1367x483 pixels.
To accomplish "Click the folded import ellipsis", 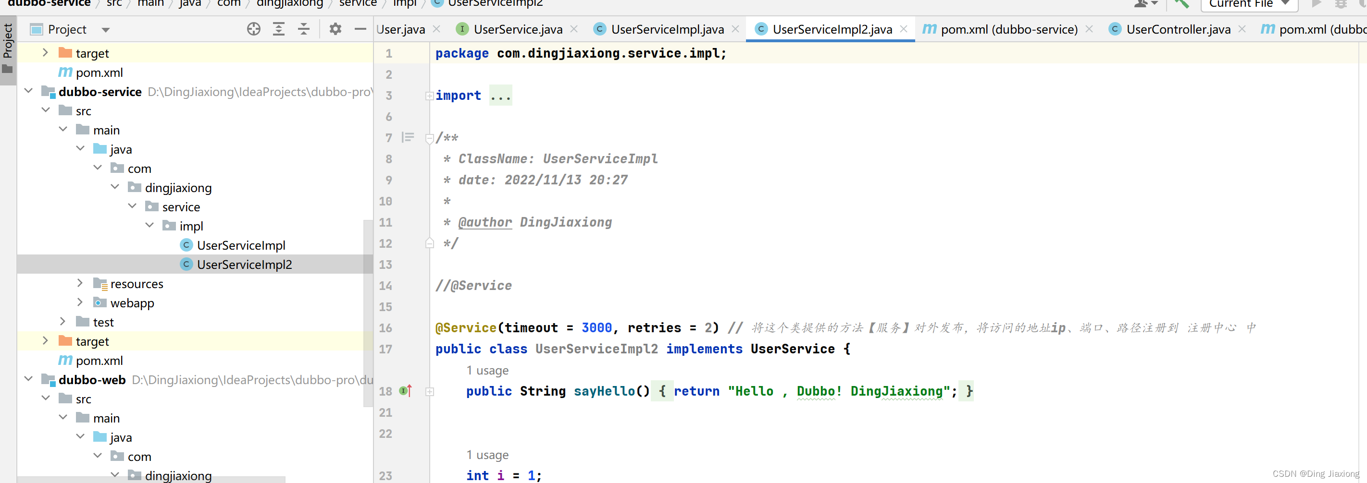I will pyautogui.click(x=500, y=96).
